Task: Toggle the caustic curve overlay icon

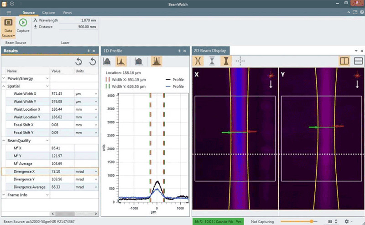Action: [198, 61]
